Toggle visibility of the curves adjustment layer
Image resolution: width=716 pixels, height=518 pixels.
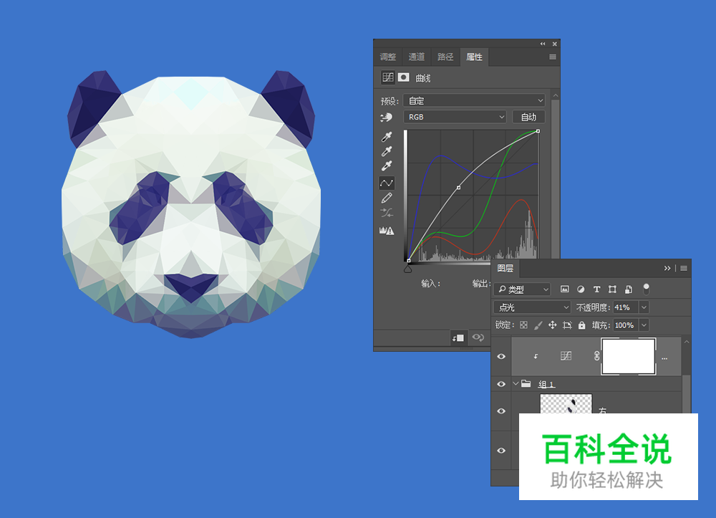(500, 356)
